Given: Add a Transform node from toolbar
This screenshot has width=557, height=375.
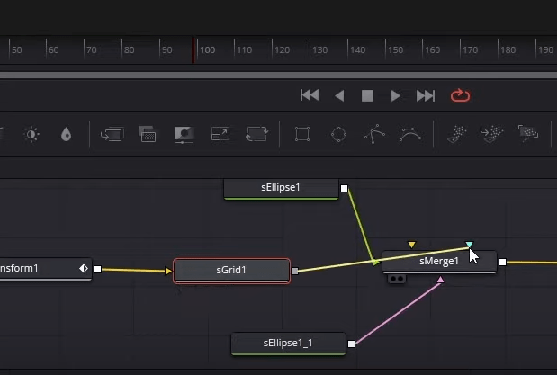Looking at the screenshot, I should coord(256,134).
